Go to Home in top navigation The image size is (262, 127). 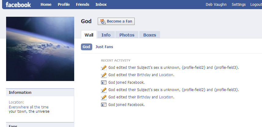(x=46, y=5)
